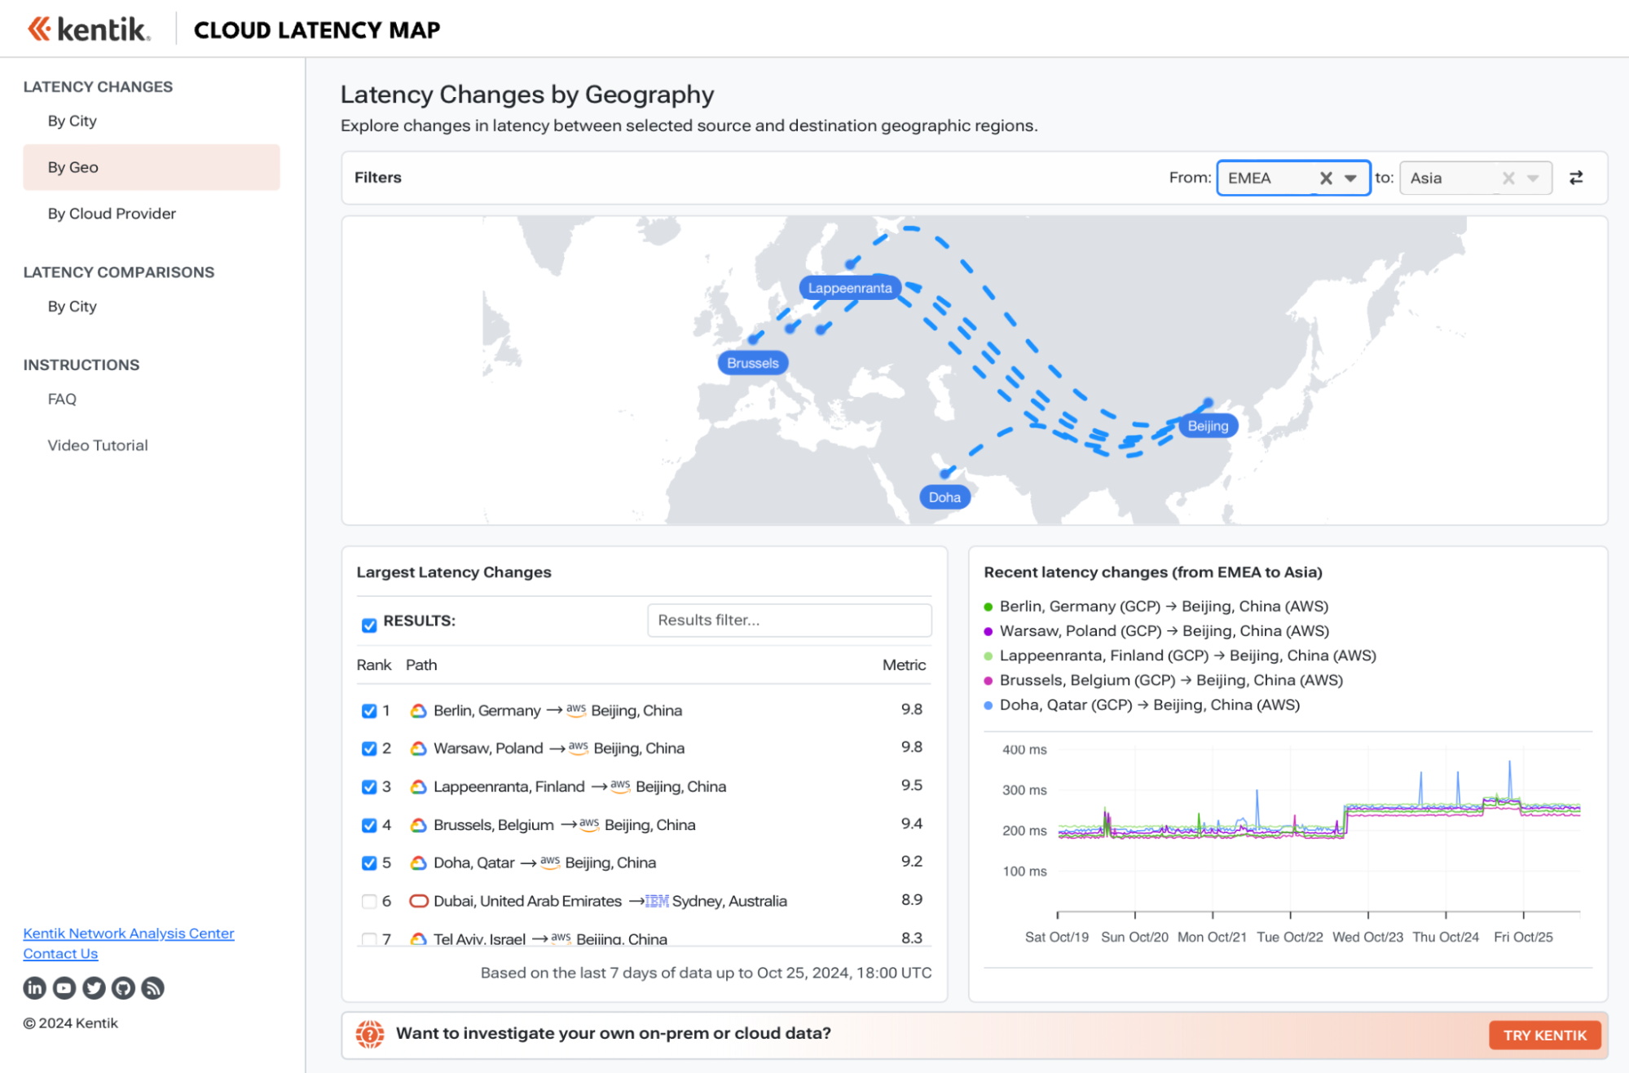This screenshot has width=1629, height=1073.
Task: Open the LinkedIn social icon
Action: (x=34, y=988)
